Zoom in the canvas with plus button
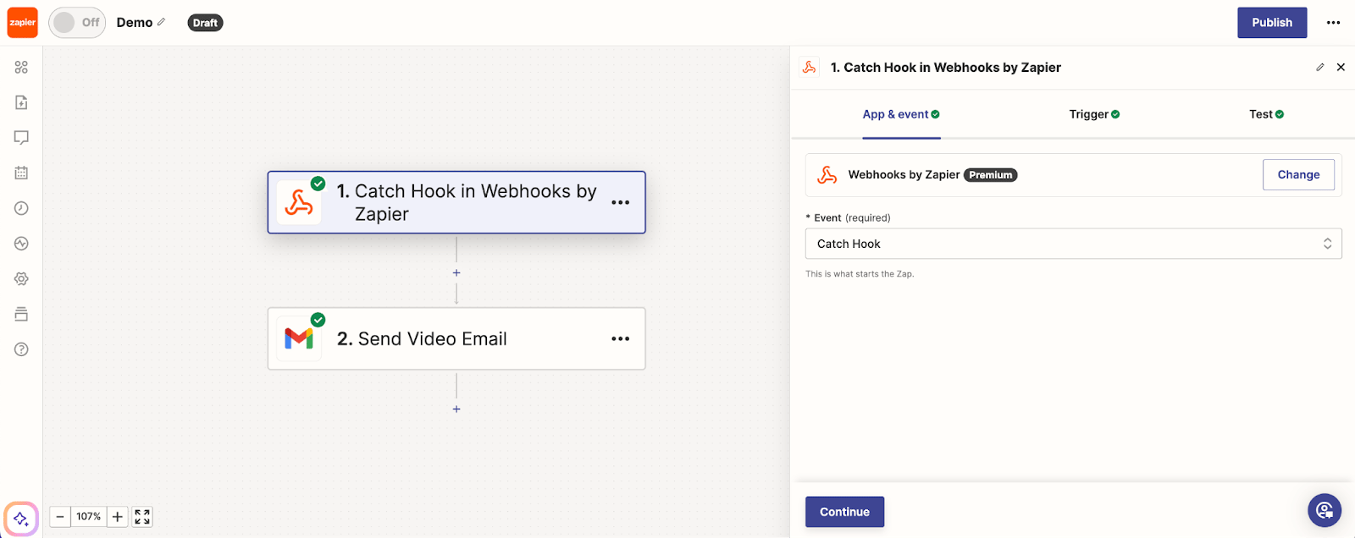The width and height of the screenshot is (1355, 538). (x=118, y=516)
